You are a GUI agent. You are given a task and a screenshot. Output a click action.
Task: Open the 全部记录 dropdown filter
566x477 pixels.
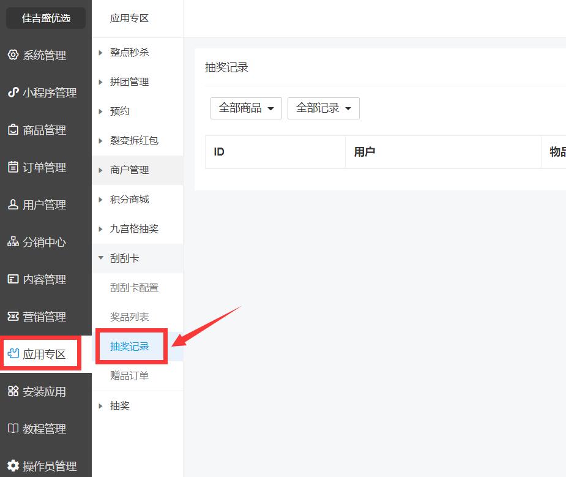click(x=323, y=108)
